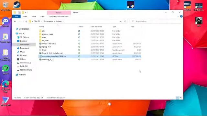This screenshot has width=207, height=116.
Task: Switch to the Home ribbon tab
Action: pos(25,16)
